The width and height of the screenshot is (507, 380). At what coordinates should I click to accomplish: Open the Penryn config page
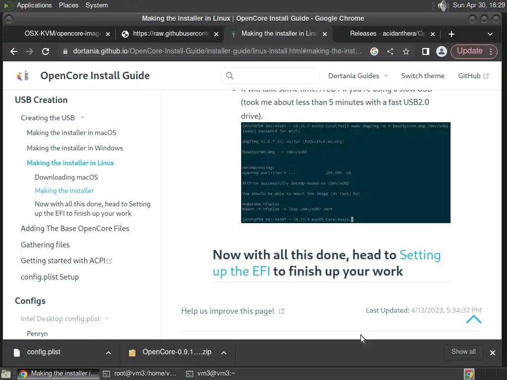37,333
